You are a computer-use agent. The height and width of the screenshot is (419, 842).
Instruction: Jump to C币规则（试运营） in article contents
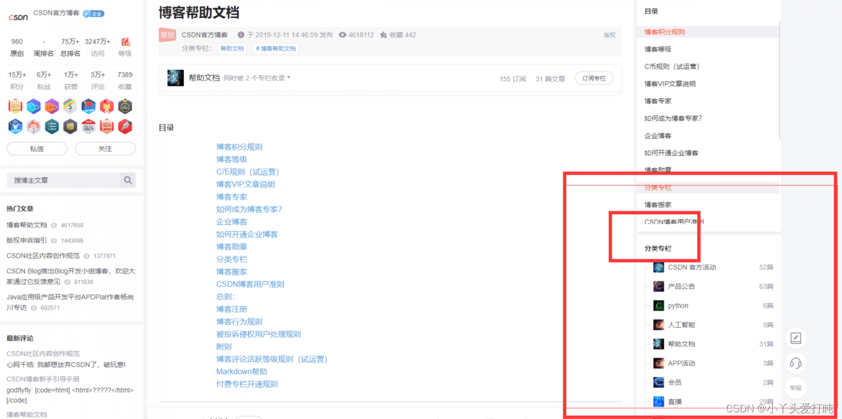tap(248, 172)
